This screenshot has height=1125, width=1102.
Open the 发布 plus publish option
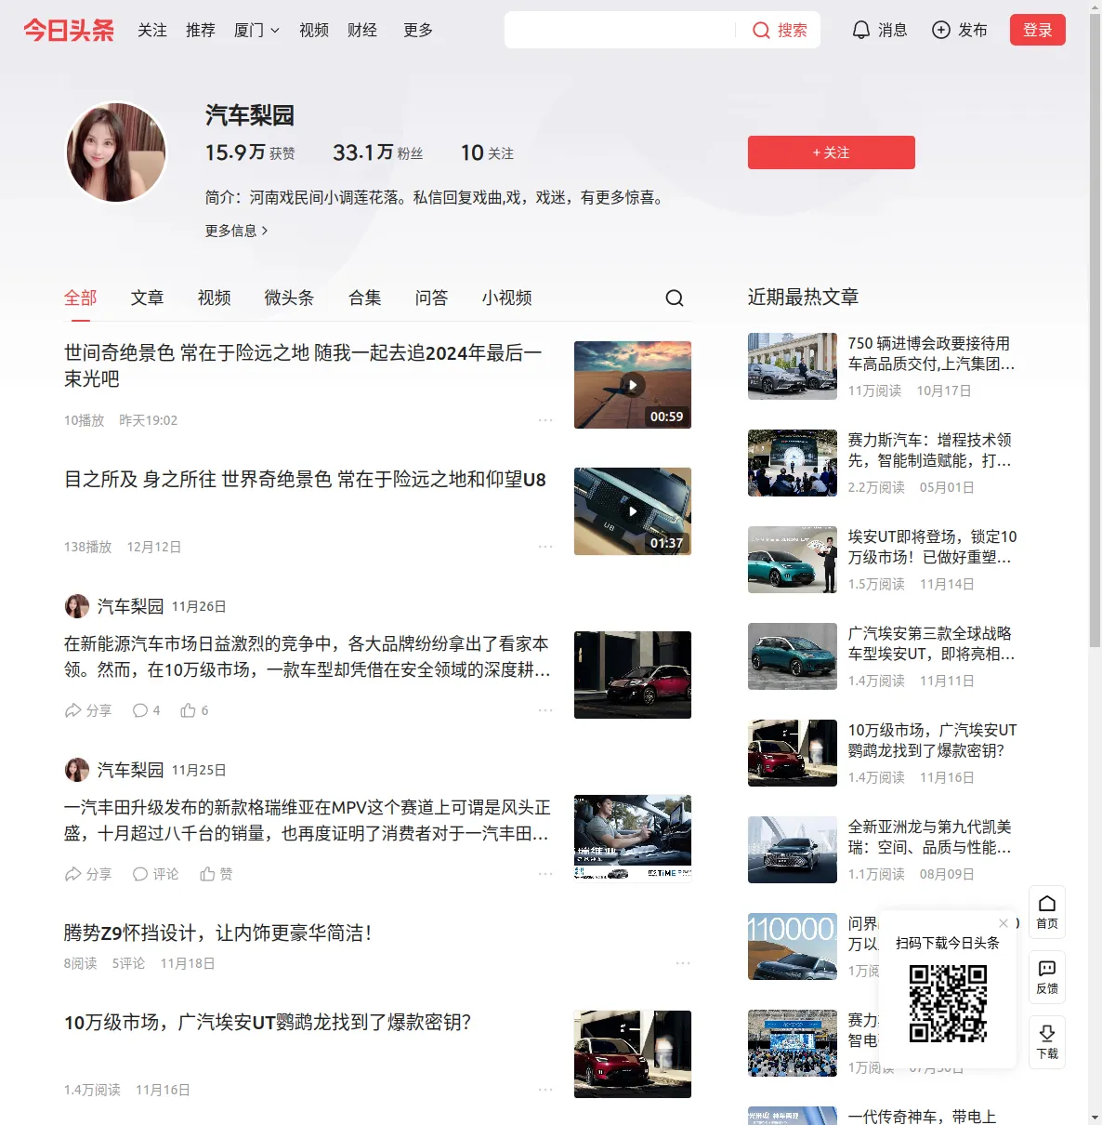point(959,30)
